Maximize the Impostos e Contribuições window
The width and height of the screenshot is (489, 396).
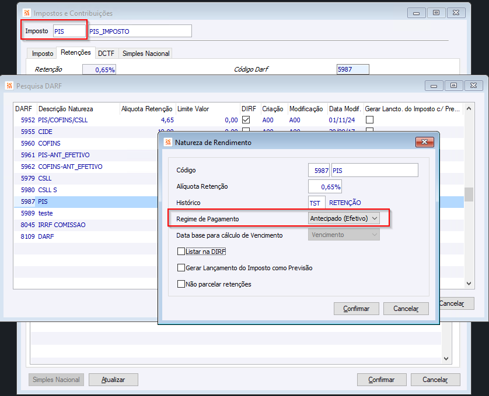pyautogui.click(x=436, y=12)
